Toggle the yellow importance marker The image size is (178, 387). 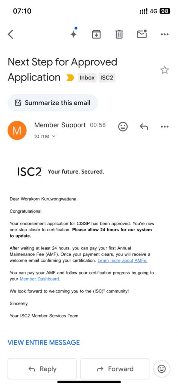click(x=70, y=78)
